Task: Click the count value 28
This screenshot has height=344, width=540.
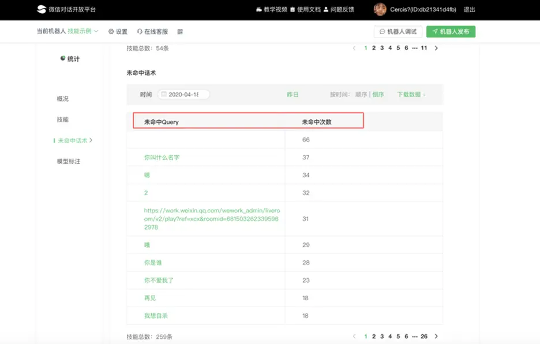Action: pos(306,262)
